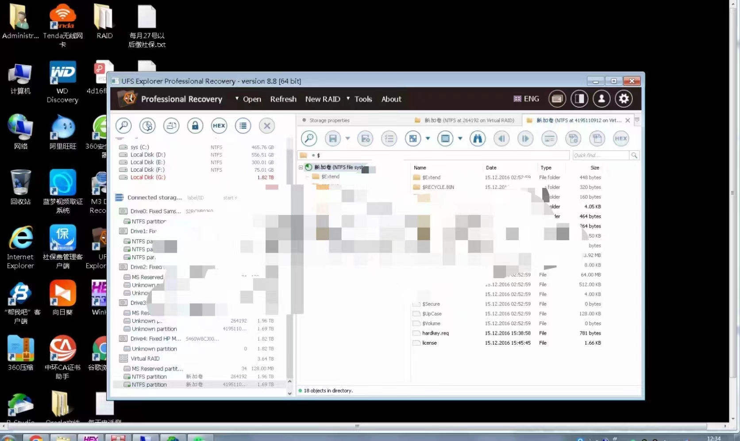Click the list properties icon in storage toolbar

(243, 126)
